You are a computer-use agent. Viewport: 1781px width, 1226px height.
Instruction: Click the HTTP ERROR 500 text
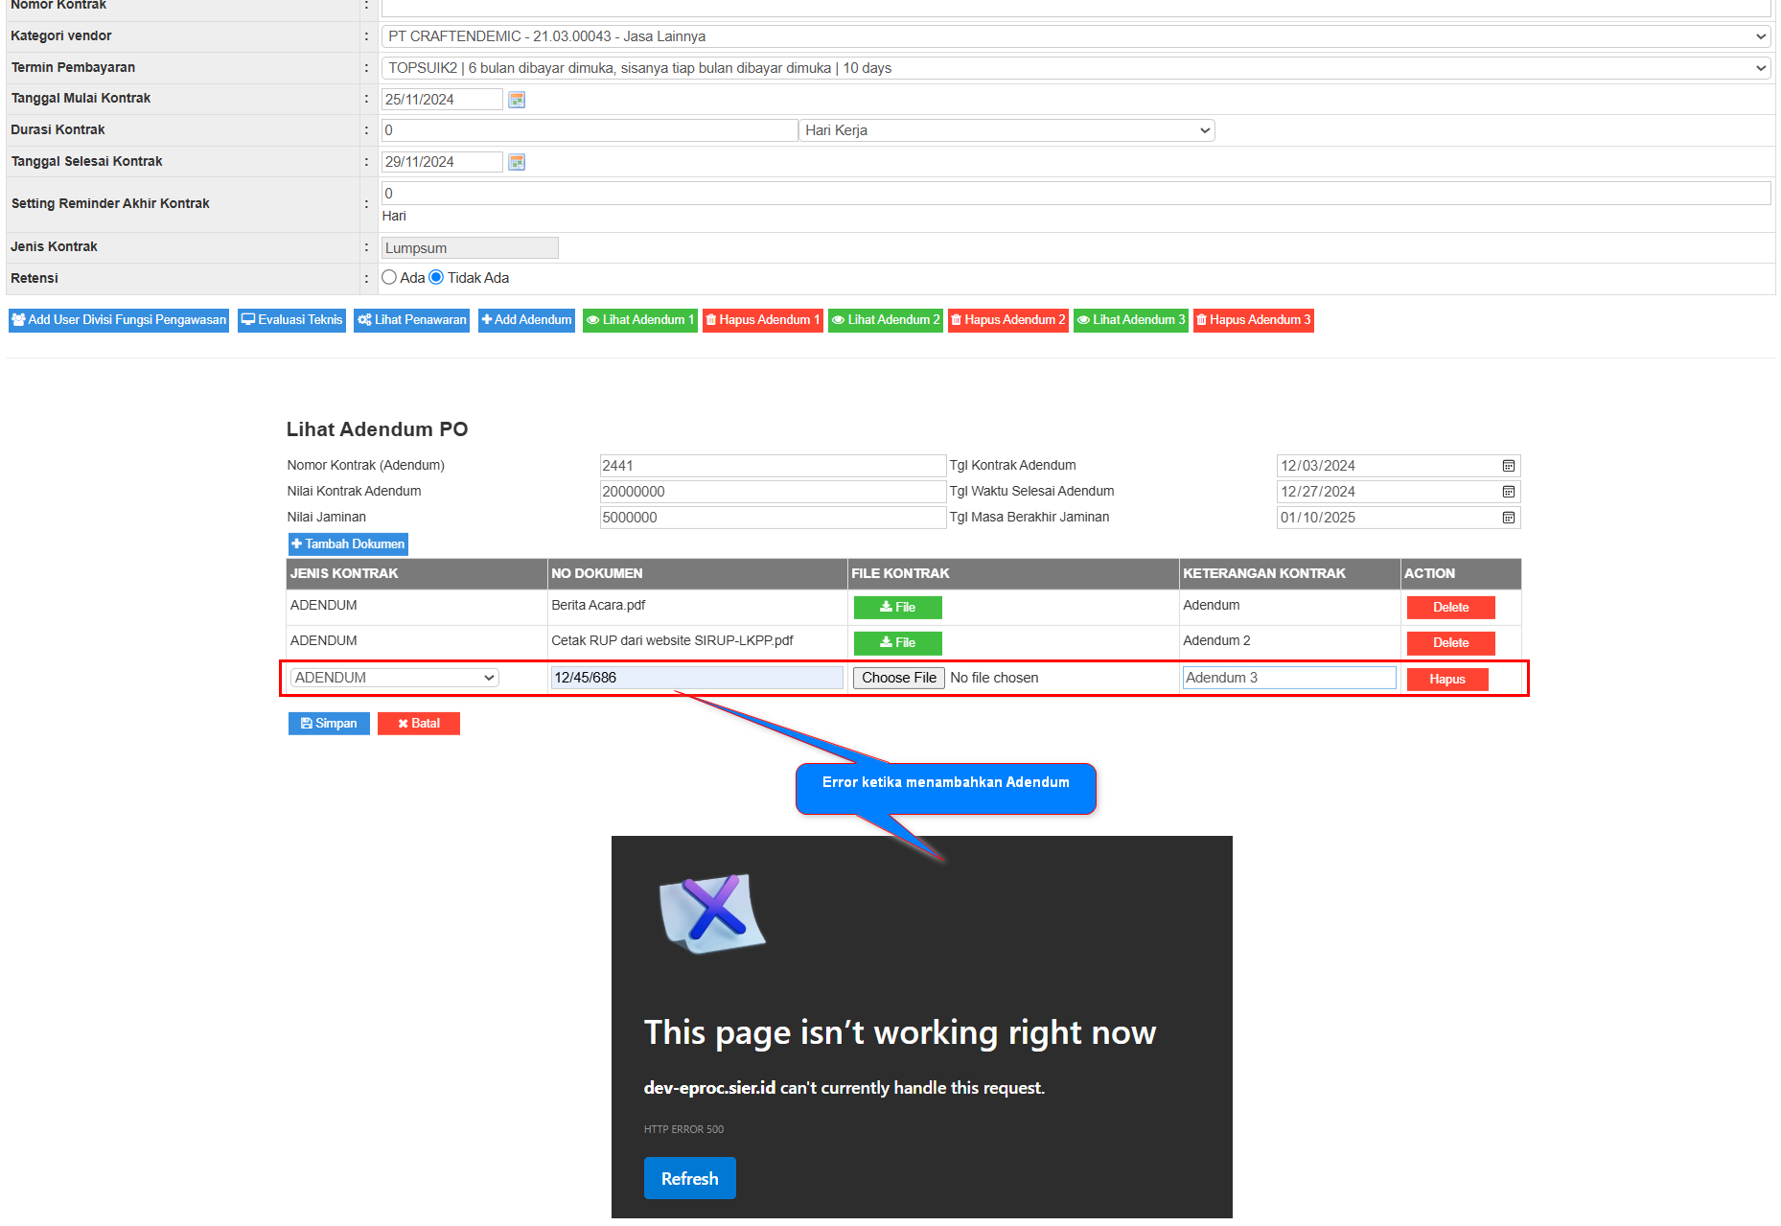tap(683, 1129)
